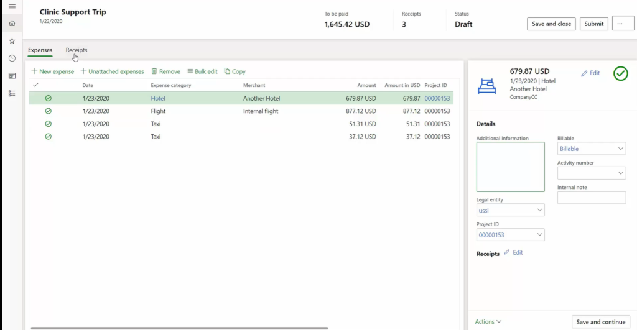Toggle the select-all checkmark in grid header

[x=35, y=85]
